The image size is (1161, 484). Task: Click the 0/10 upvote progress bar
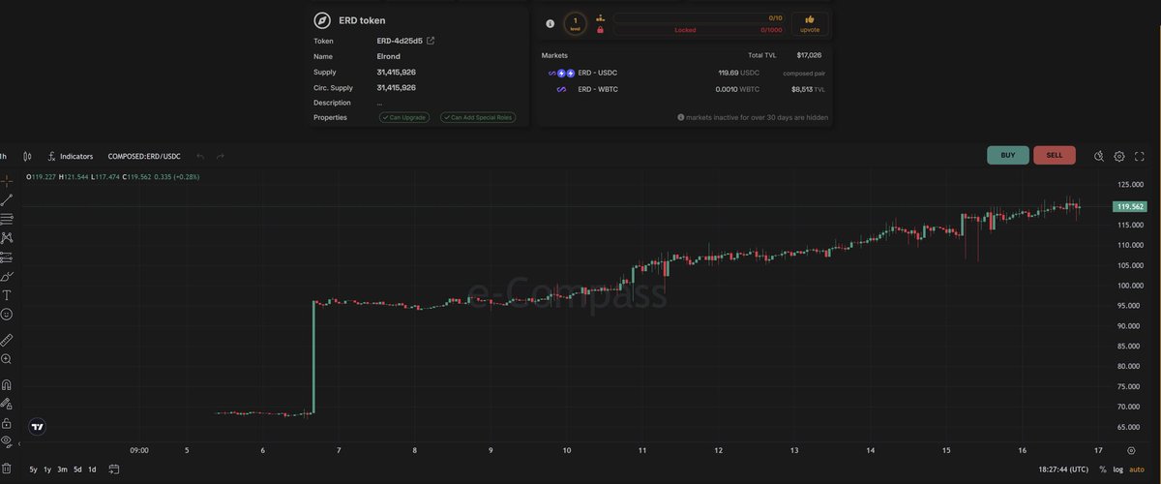coord(700,17)
